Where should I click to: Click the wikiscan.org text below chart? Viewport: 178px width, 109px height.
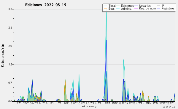point(89,106)
